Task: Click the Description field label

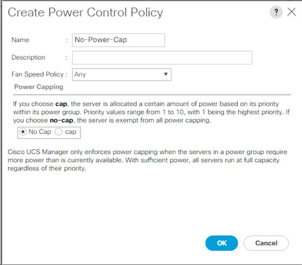Action: pyautogui.click(x=28, y=57)
